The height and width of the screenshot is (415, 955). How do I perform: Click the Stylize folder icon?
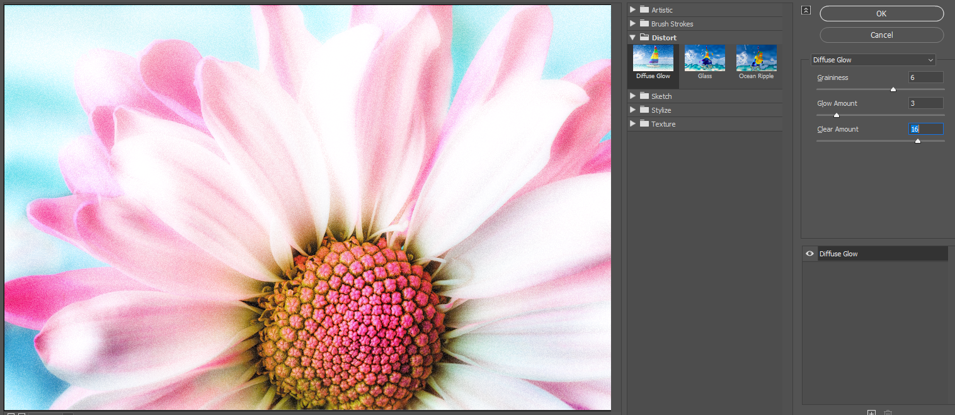tap(644, 110)
